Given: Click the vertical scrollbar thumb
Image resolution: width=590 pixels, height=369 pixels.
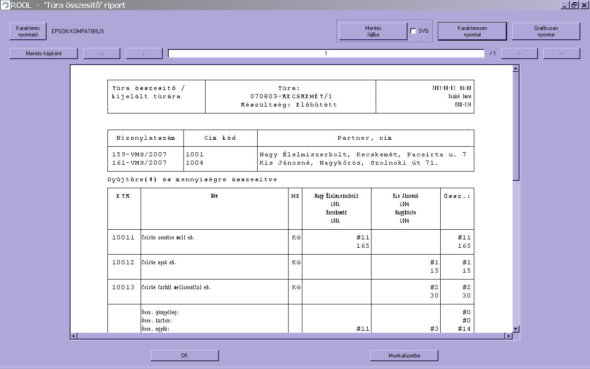Looking at the screenshot, I should pyautogui.click(x=516, y=125).
